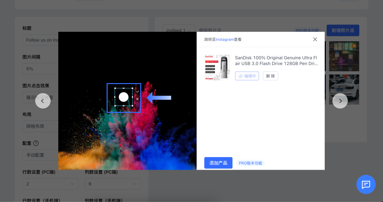Open the 列数设置 (PC端) dropdown showing 6
This screenshot has height=202, width=383.
click(x=112, y=184)
